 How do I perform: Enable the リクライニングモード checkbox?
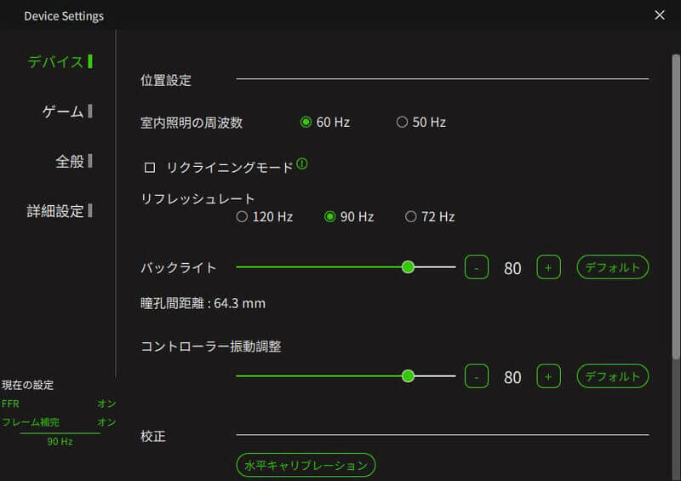tap(150, 168)
